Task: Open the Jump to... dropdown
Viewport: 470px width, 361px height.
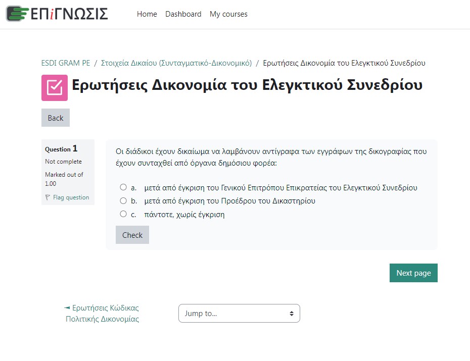Action: (239, 314)
